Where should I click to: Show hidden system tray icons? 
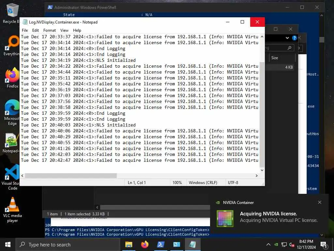click(268, 244)
